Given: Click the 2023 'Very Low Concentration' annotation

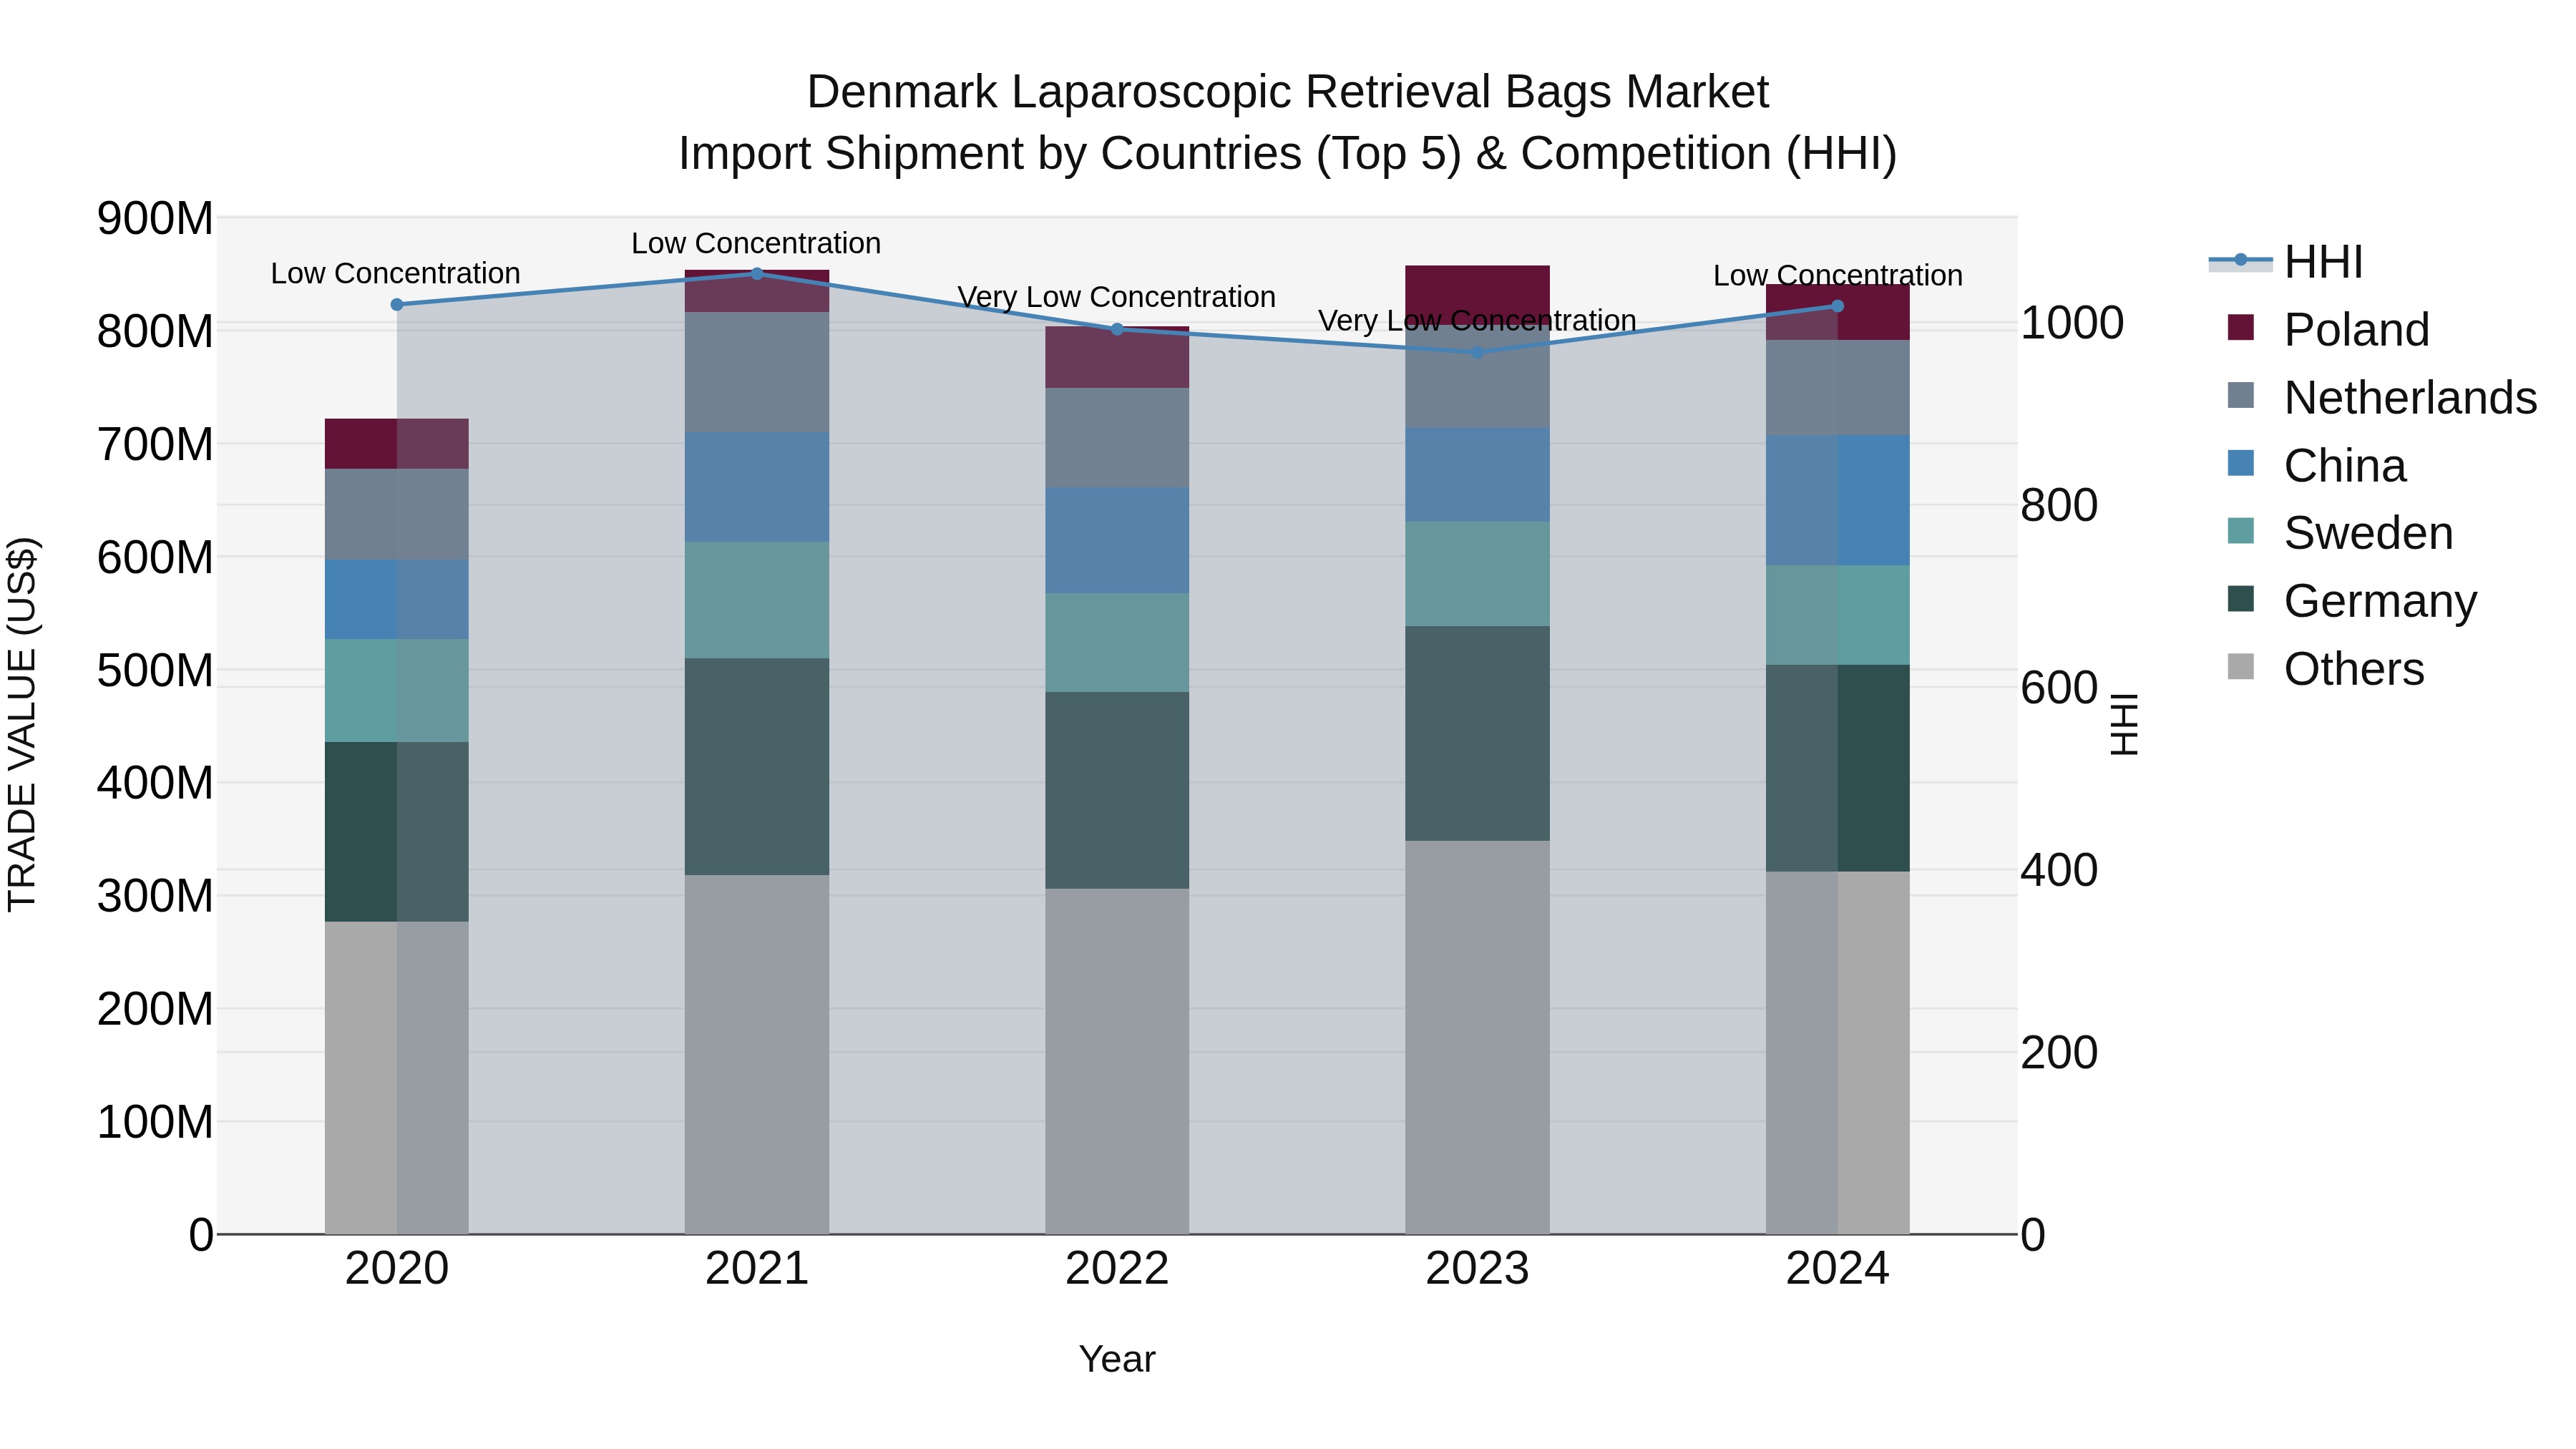Looking at the screenshot, I should 1478,321.
